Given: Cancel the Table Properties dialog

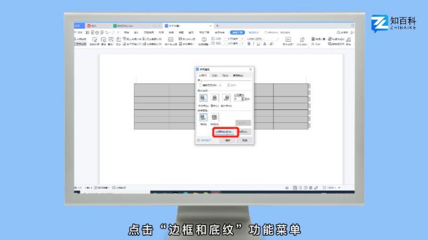Looking at the screenshot, I should 244,141.
